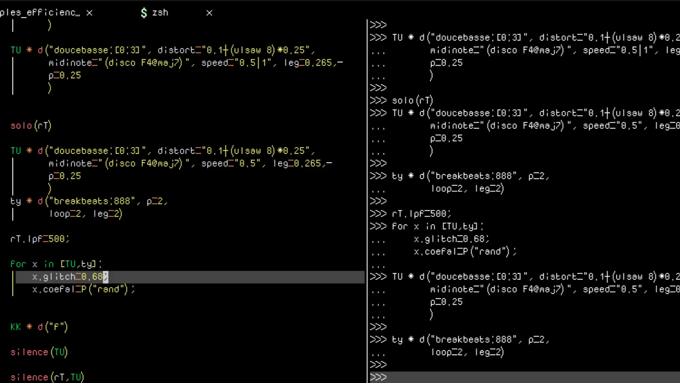Click the vertical divider between editor and terminal

pos(367,186)
